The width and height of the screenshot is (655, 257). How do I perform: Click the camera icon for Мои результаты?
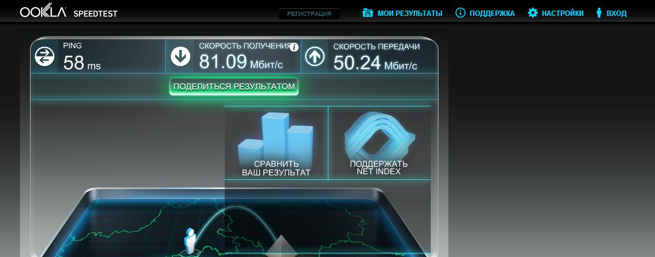tap(368, 13)
